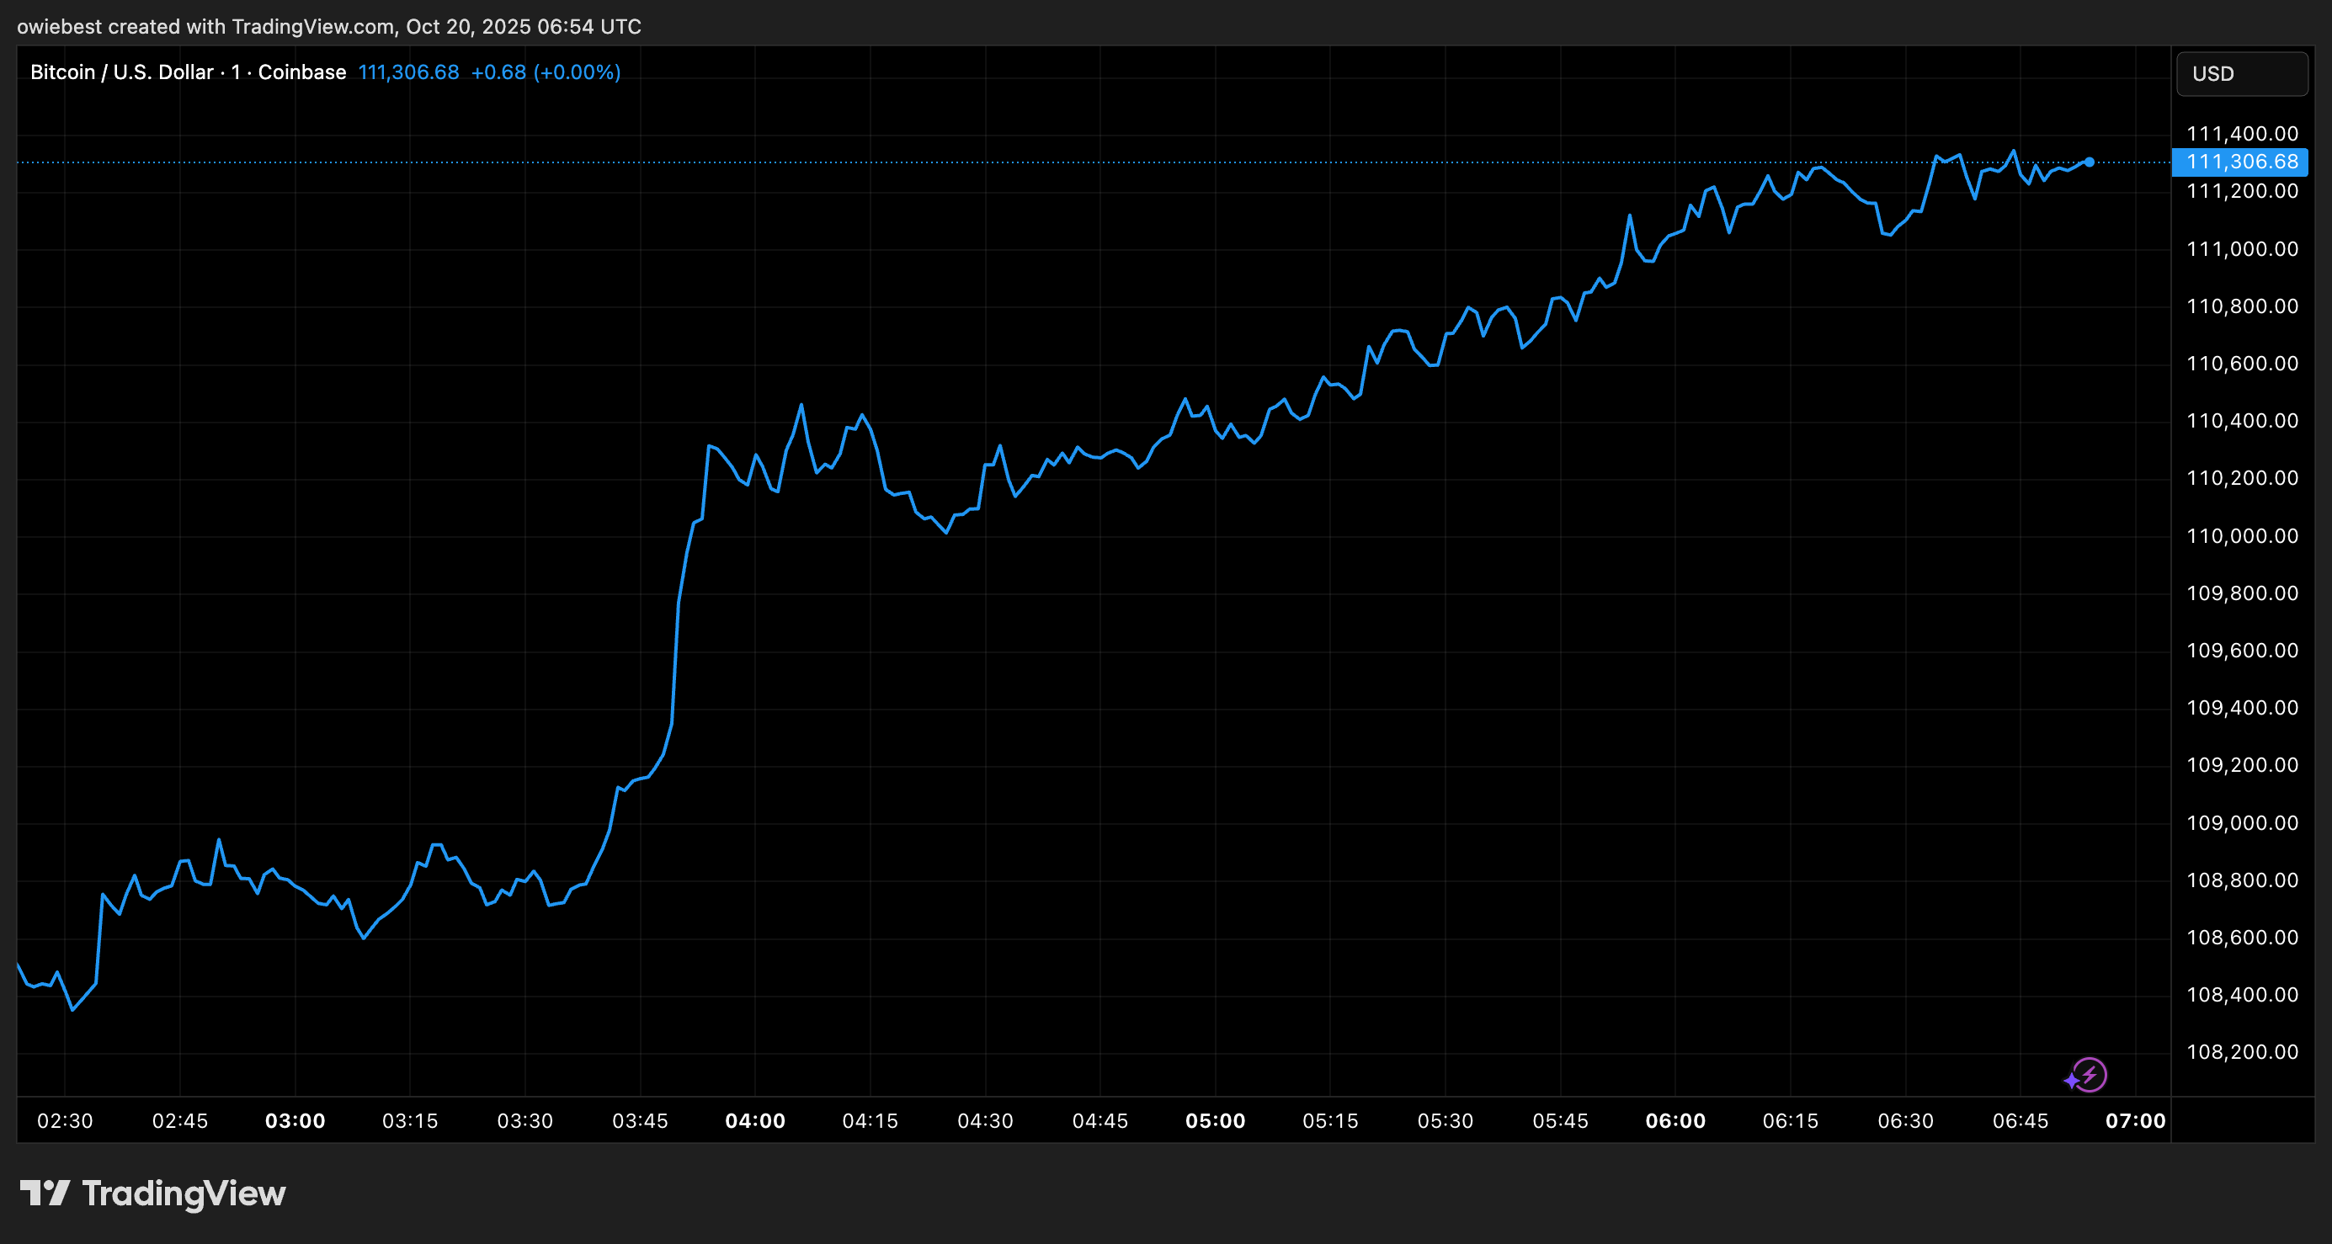Click the +0.68 (+0.00%) change value

(545, 72)
